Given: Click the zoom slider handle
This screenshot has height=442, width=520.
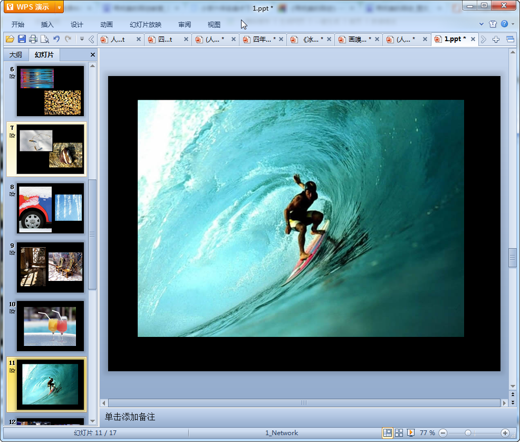Looking at the screenshot, I should click(468, 433).
